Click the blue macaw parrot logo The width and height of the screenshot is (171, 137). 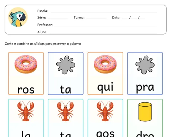click(18, 17)
